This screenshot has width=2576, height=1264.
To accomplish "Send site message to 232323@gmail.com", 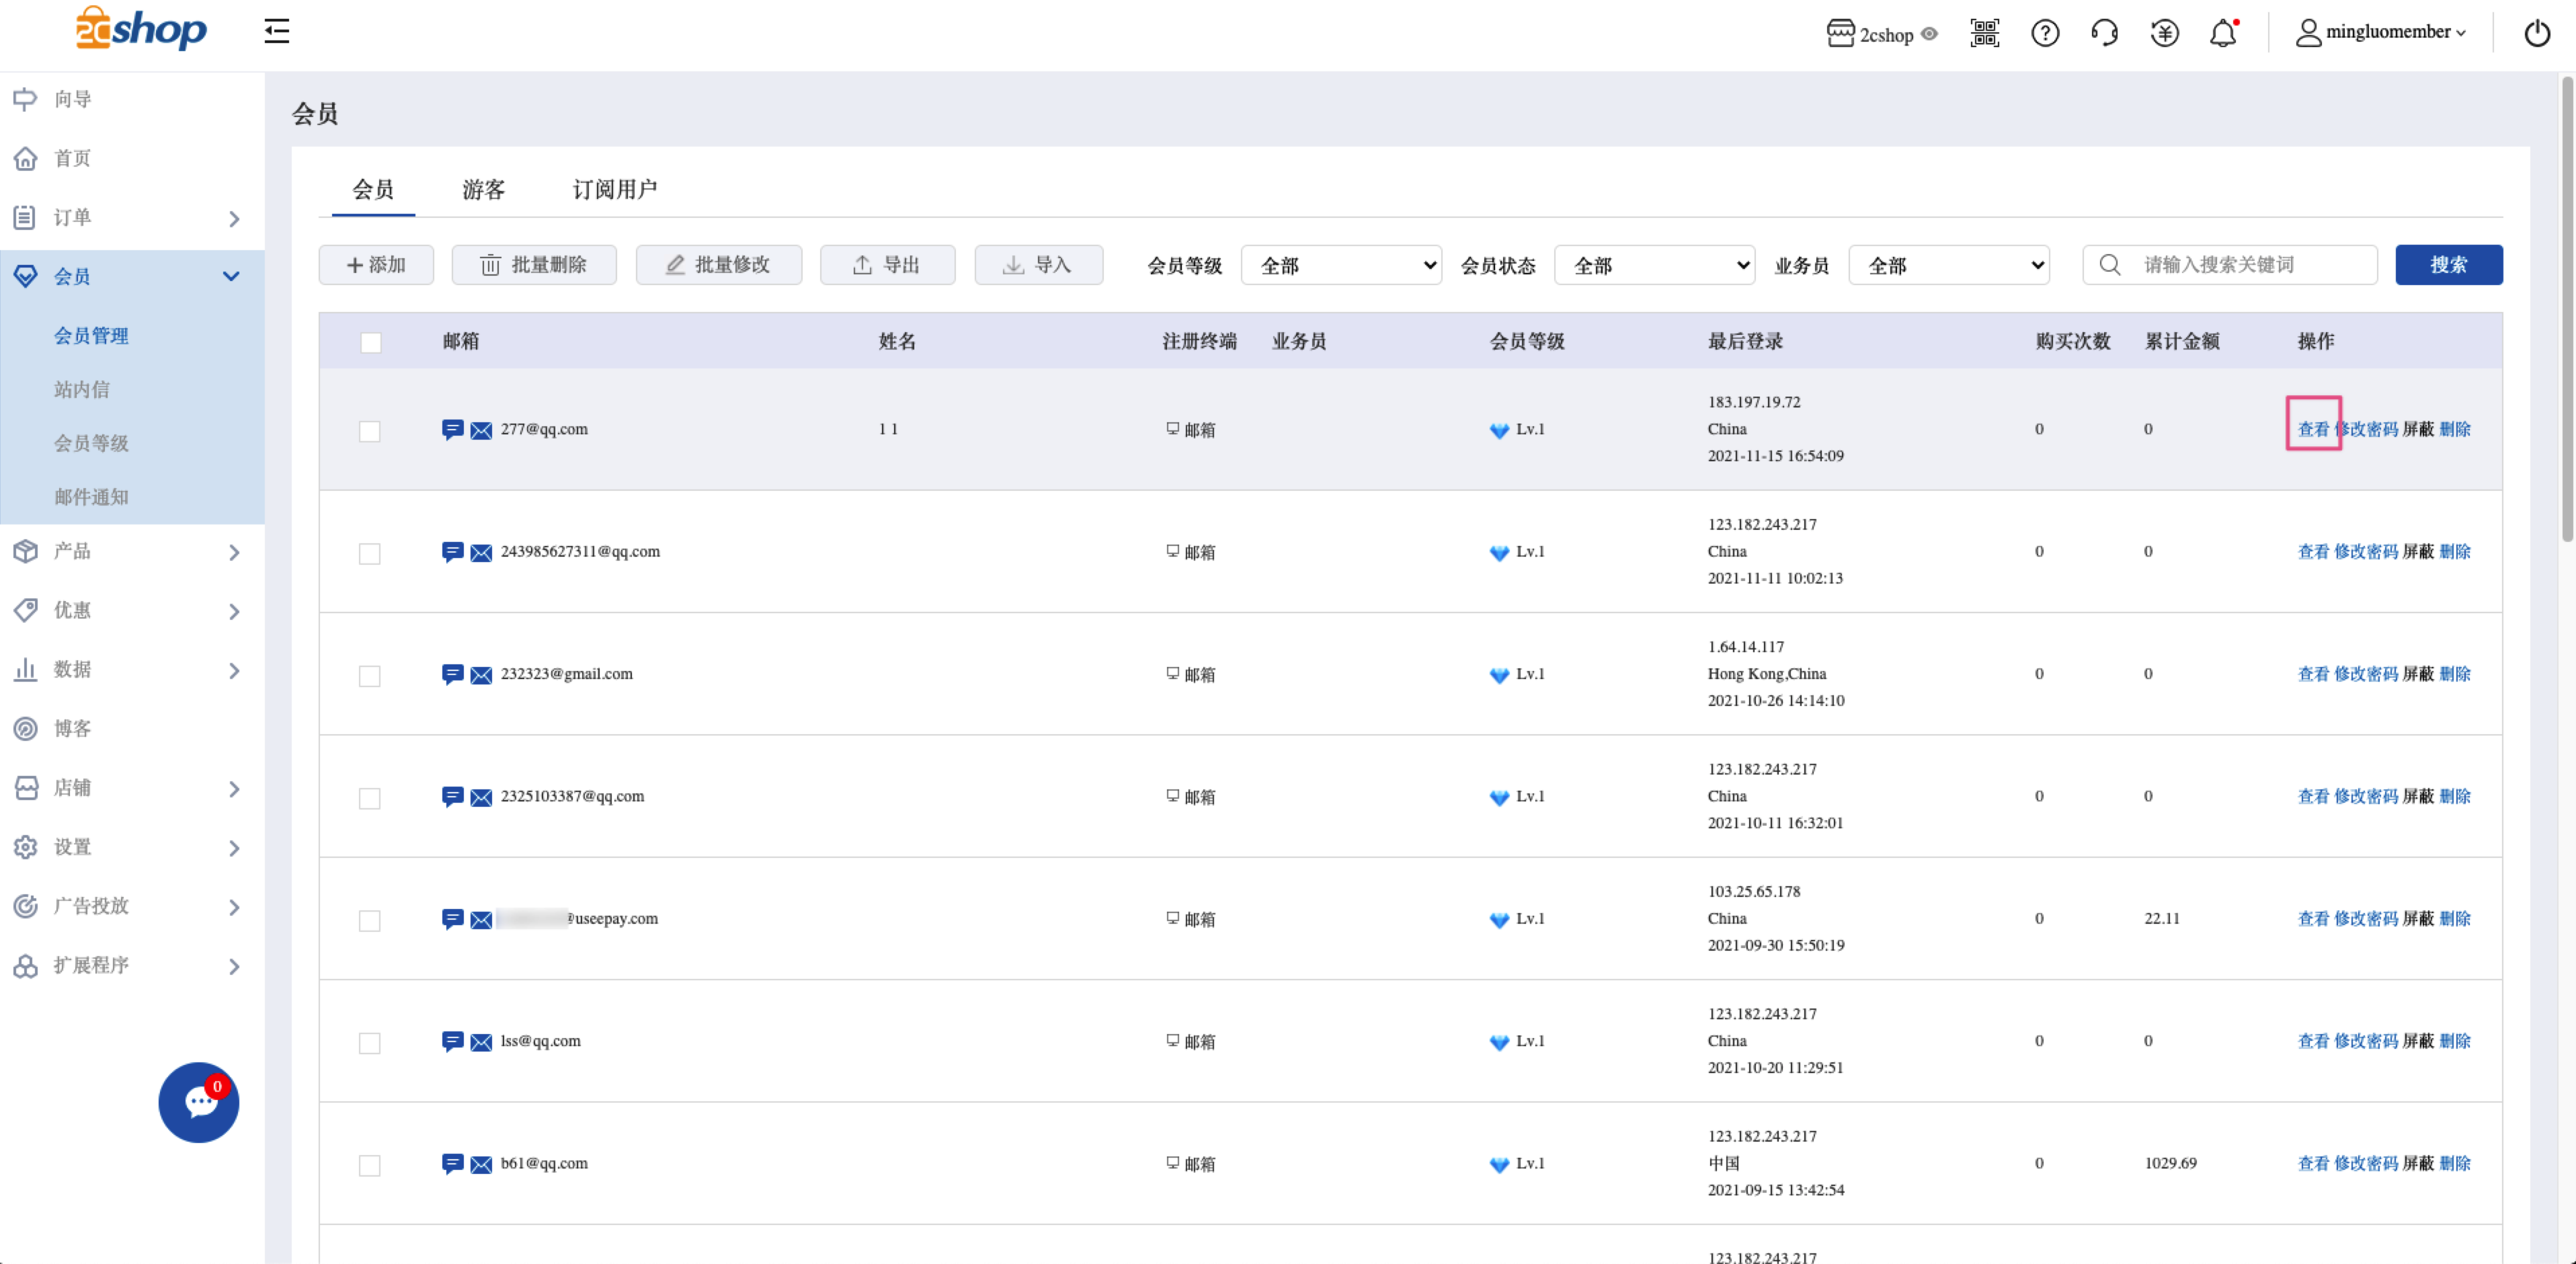I will click(x=452, y=675).
